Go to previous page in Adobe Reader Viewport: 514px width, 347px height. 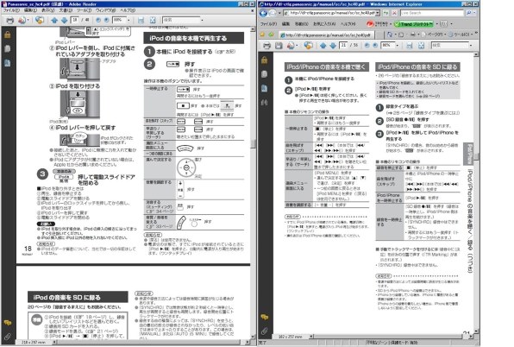(x=54, y=21)
